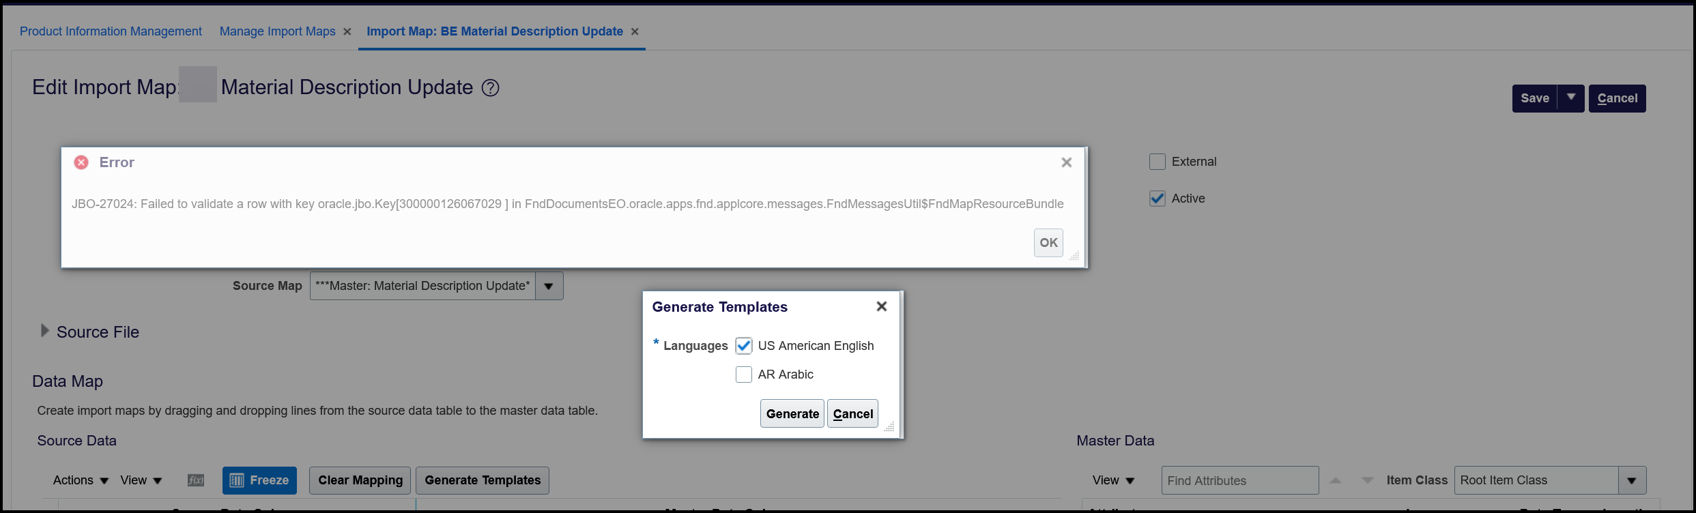Image resolution: width=1696 pixels, height=513 pixels.
Task: Toggle the External checkbox
Action: [1158, 162]
